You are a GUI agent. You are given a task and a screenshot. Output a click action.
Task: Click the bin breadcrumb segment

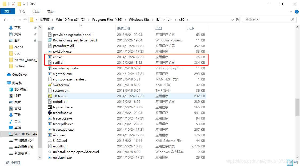170,20
